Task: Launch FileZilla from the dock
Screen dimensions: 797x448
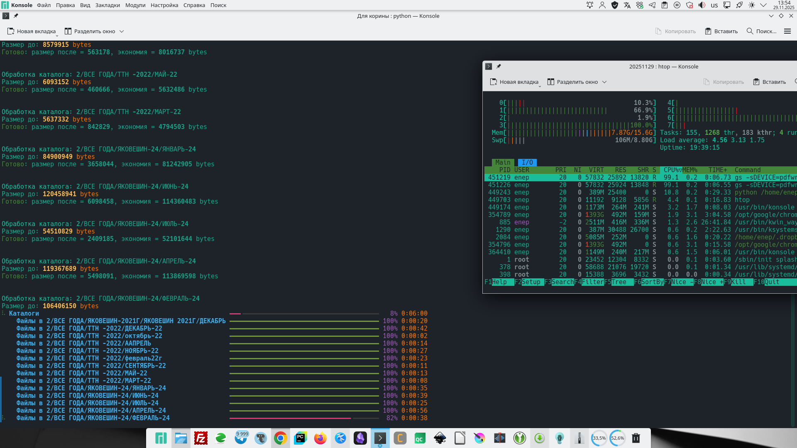Action: coord(201,438)
